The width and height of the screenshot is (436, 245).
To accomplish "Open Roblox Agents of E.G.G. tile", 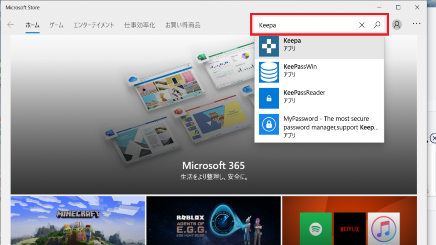I will (214, 221).
